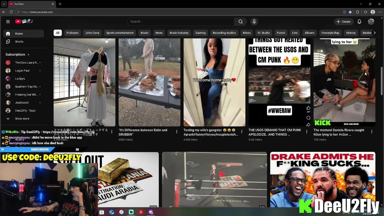This screenshot has width=384, height=216.
Task: Open comments on the USOS short
Action: coord(308,118)
